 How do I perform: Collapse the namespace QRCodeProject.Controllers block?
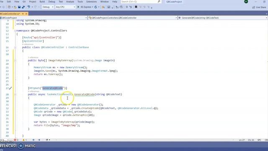click(x=15, y=31)
